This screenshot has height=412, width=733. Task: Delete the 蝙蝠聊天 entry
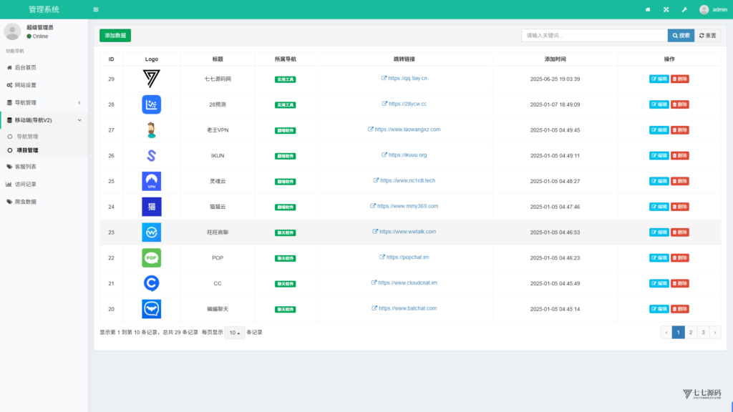pos(680,309)
